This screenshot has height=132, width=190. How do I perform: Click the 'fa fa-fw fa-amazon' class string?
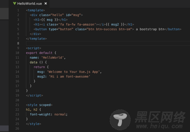click(x=77, y=25)
